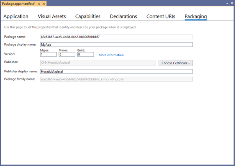Click the Build version box

coord(85,54)
